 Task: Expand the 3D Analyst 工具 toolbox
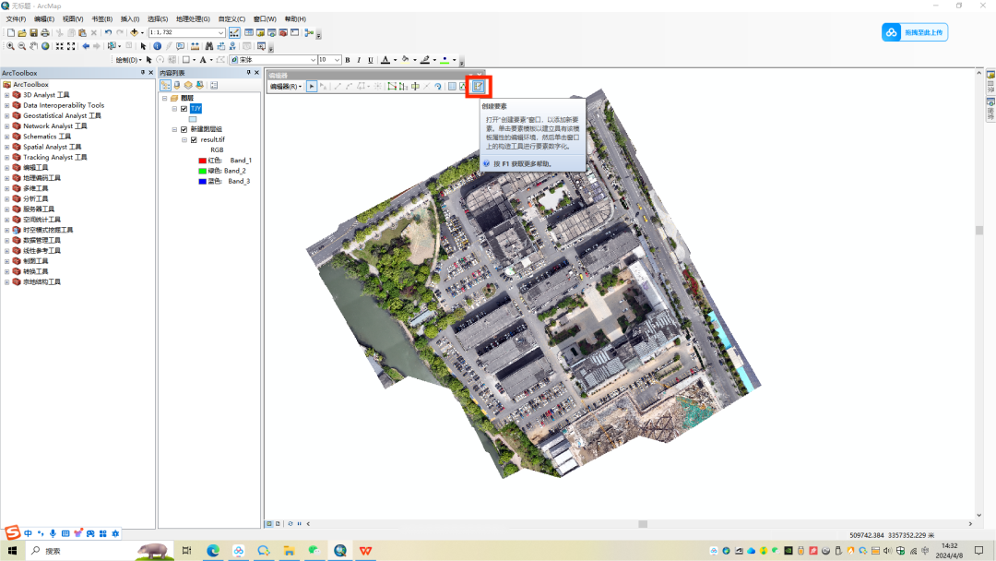(x=7, y=95)
